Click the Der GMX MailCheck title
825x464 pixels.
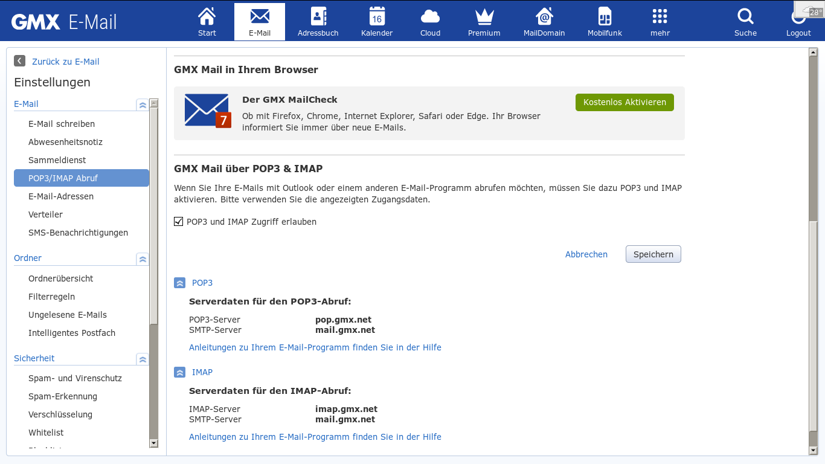click(290, 100)
